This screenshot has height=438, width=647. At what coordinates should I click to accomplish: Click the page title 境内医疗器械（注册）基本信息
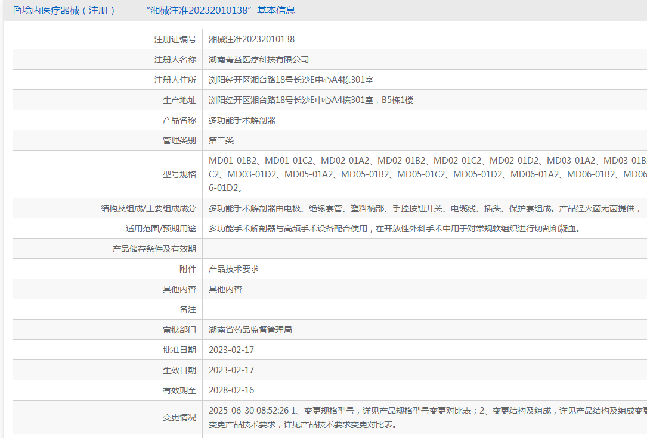[159, 10]
